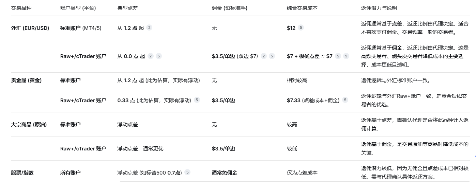
Task: Click the 外汇 (EUR/USD) row label
Action: coord(30,28)
